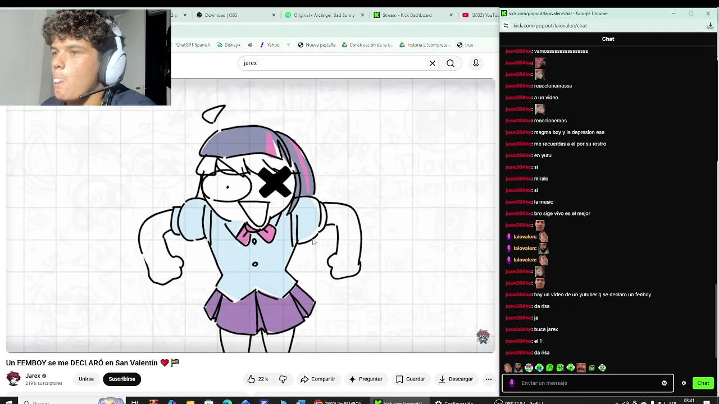Screen dimensions: 719x404
Task: Click the magnifier search icon beside jarex
Action: click(x=450, y=63)
